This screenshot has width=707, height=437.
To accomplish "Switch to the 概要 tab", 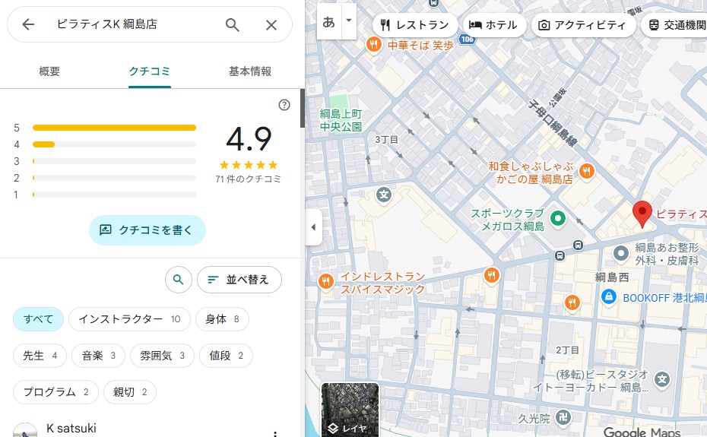I will click(49, 71).
